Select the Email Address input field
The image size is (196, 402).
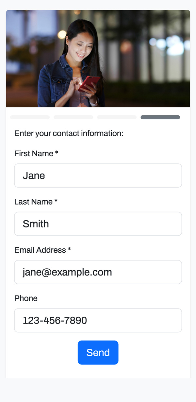point(98,272)
